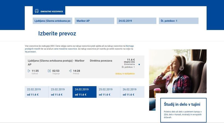The height and width of the screenshot is (123, 224).
Task: Open the Št. potnikov passenger count selector
Action: click(179, 21)
